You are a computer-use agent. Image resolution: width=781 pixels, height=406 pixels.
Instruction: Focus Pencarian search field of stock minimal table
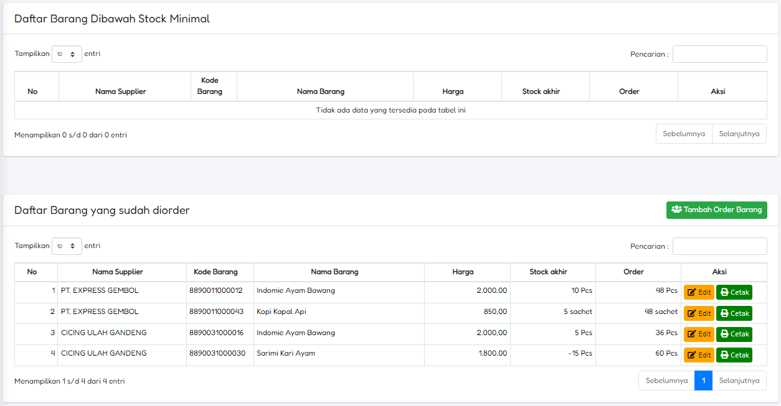click(719, 54)
